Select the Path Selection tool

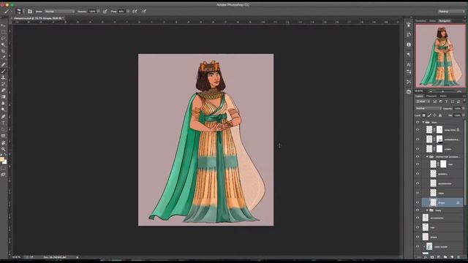(x=3, y=129)
